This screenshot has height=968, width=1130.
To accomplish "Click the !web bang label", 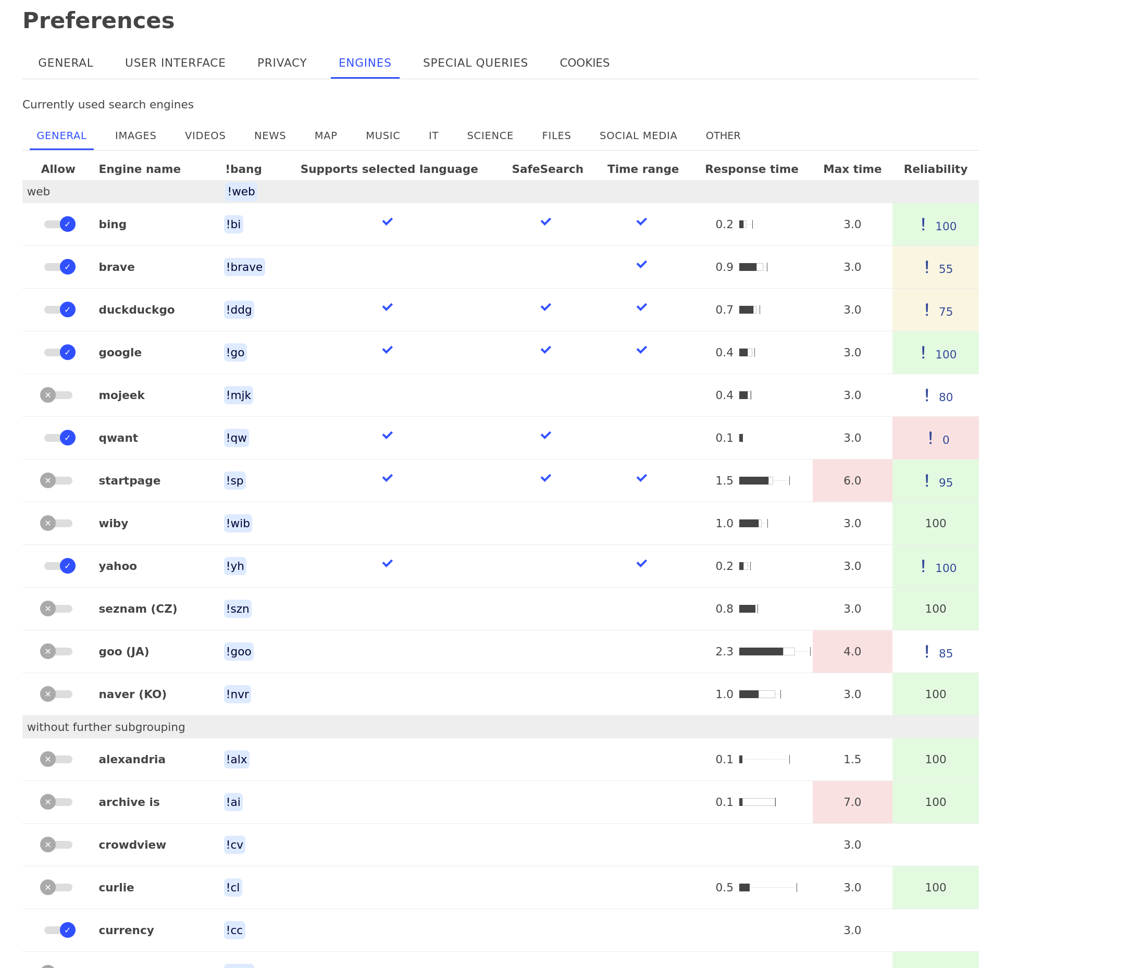I will pyautogui.click(x=241, y=191).
